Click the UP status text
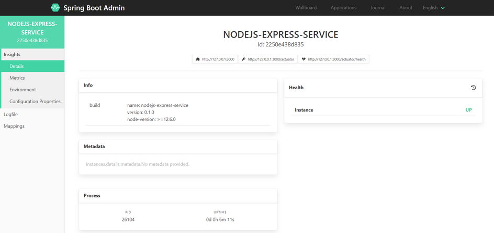Image resolution: width=494 pixels, height=233 pixels. coord(469,110)
